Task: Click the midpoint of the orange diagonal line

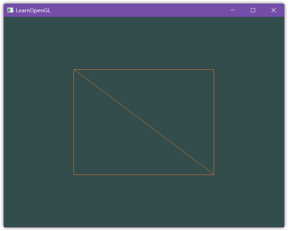Action: pyautogui.click(x=144, y=122)
